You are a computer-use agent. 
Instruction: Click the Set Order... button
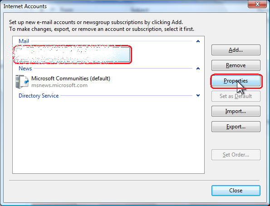pos(236,155)
